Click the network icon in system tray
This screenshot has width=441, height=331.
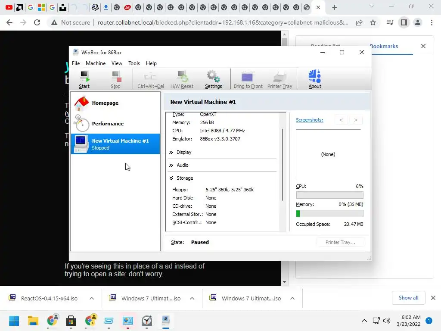pyautogui.click(x=376, y=321)
